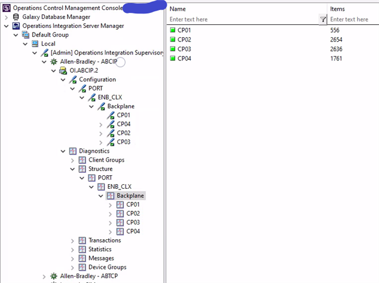Collapse the Operations Integration Server Manager node

point(7,26)
